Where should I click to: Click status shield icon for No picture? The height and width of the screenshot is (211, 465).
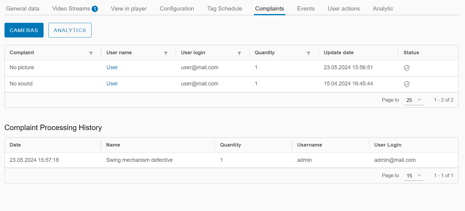coord(406,68)
